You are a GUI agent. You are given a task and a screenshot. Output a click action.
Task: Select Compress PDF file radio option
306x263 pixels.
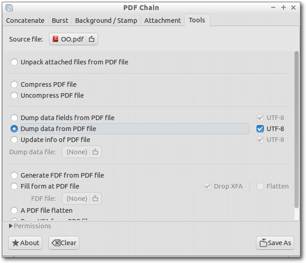14,84
